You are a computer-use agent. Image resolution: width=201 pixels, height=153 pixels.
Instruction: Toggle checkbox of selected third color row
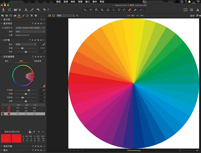[x=3, y=114]
